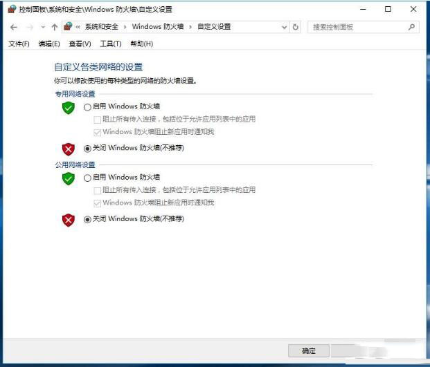Click the search magnifier icon
The height and width of the screenshot is (367, 430).
pyautogui.click(x=411, y=27)
